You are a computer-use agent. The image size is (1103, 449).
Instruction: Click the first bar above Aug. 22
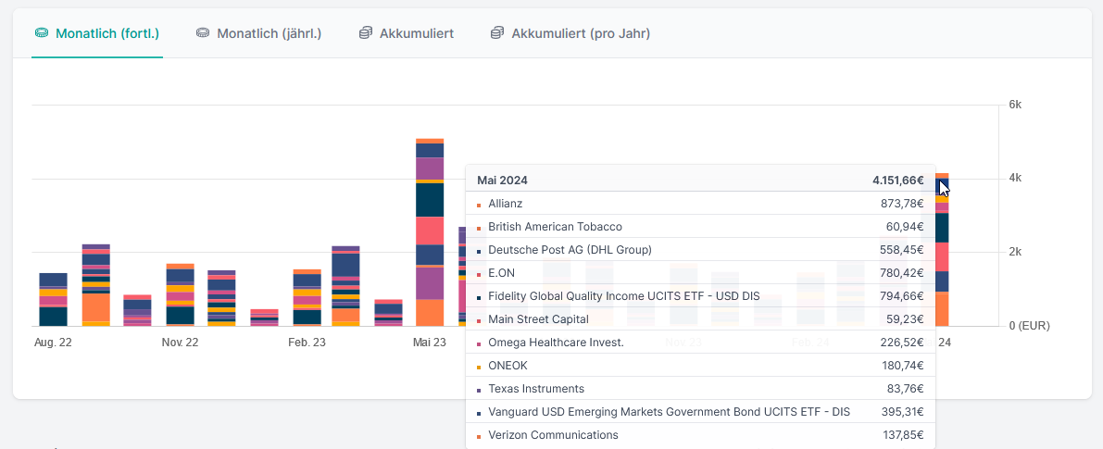click(x=53, y=299)
